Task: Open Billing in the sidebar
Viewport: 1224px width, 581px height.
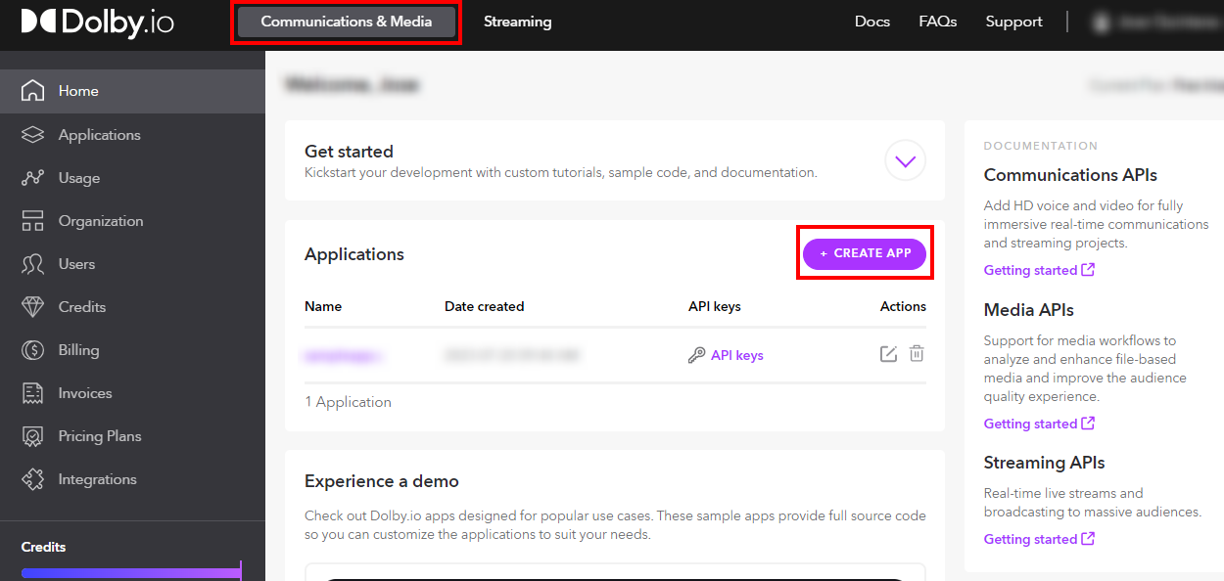Action: pyautogui.click(x=78, y=350)
